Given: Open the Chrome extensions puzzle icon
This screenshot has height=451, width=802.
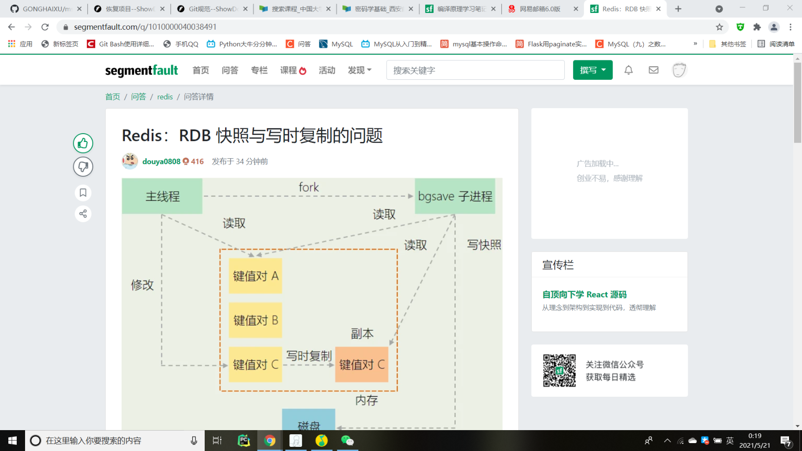Looking at the screenshot, I should 757,27.
